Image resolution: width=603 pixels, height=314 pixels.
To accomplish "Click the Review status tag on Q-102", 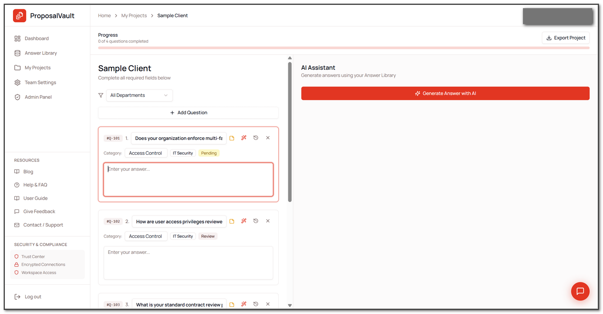I will click(x=208, y=236).
